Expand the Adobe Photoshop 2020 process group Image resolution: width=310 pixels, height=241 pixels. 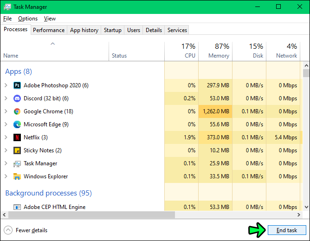pos(6,85)
